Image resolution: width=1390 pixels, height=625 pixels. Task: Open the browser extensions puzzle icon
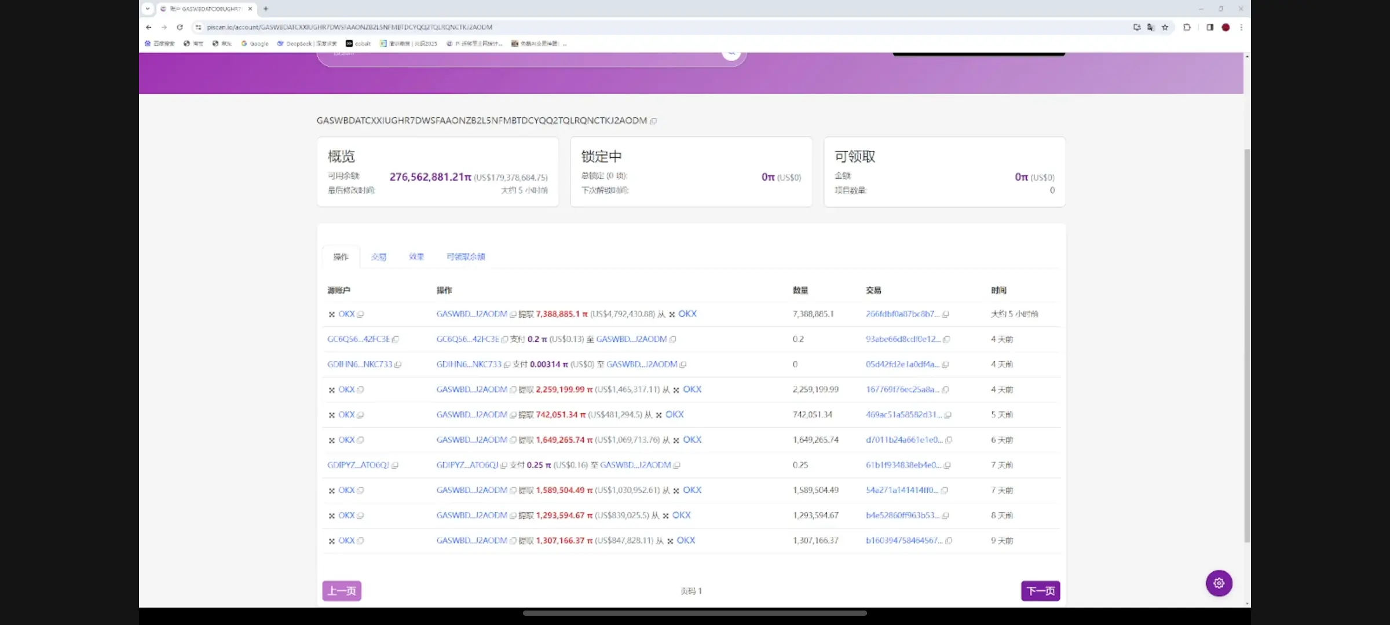tap(1187, 27)
